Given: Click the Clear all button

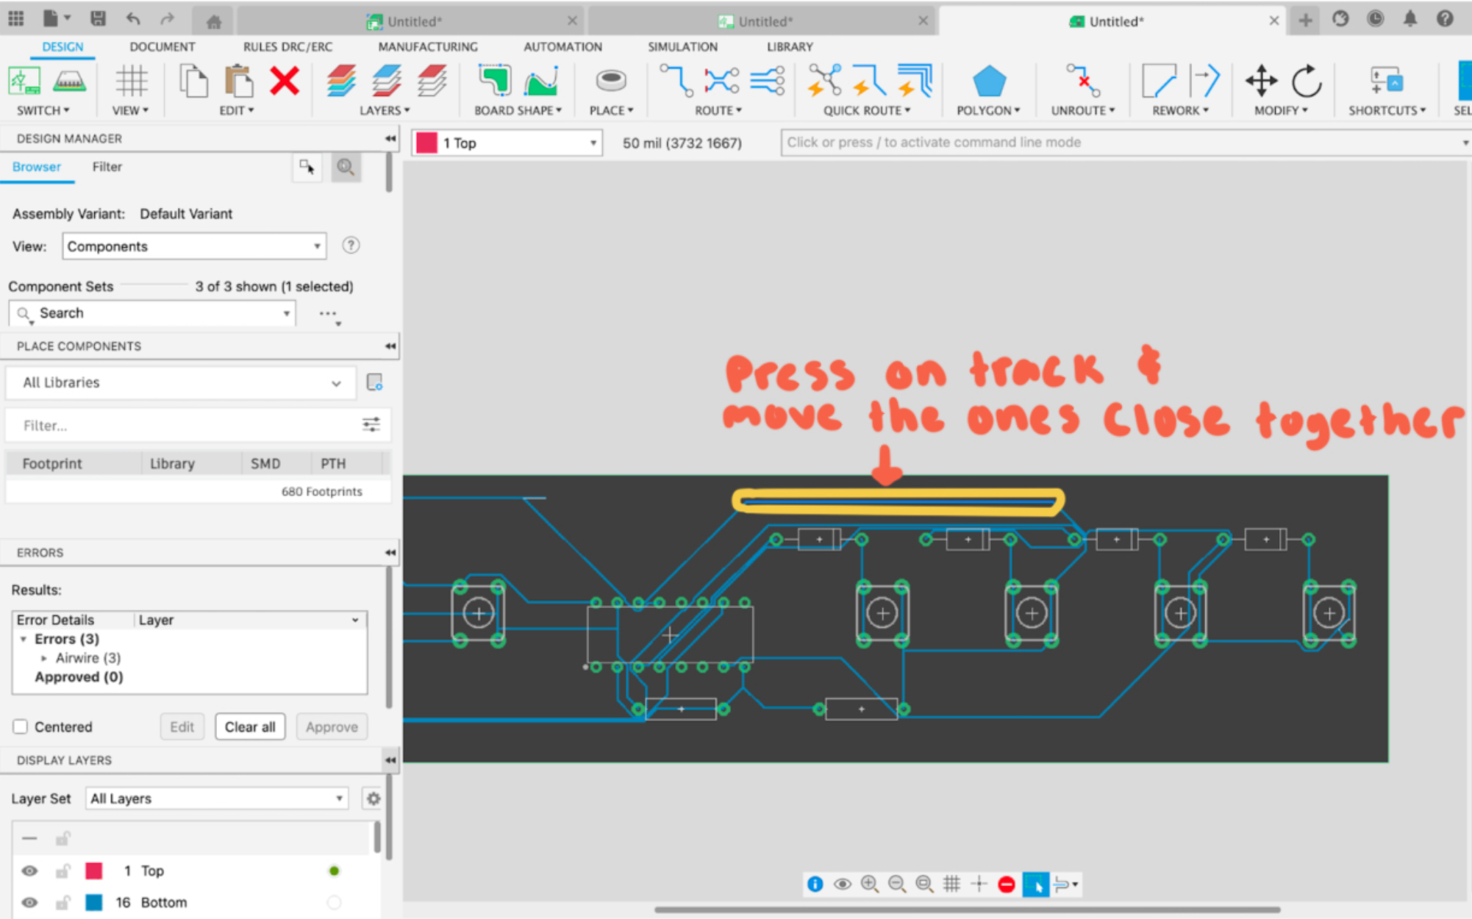Looking at the screenshot, I should pyautogui.click(x=250, y=726).
